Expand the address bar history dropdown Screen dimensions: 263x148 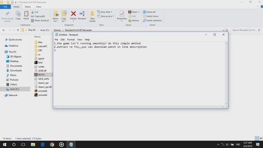point(224,30)
